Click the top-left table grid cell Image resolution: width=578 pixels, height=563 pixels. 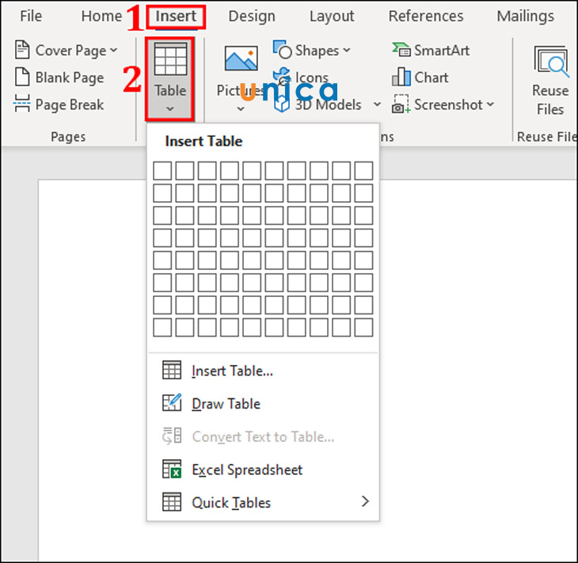coord(162,170)
